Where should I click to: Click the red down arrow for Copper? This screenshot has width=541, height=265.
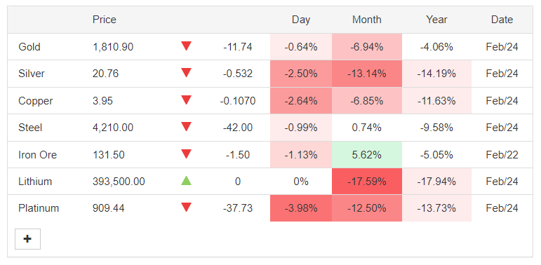pyautogui.click(x=187, y=100)
